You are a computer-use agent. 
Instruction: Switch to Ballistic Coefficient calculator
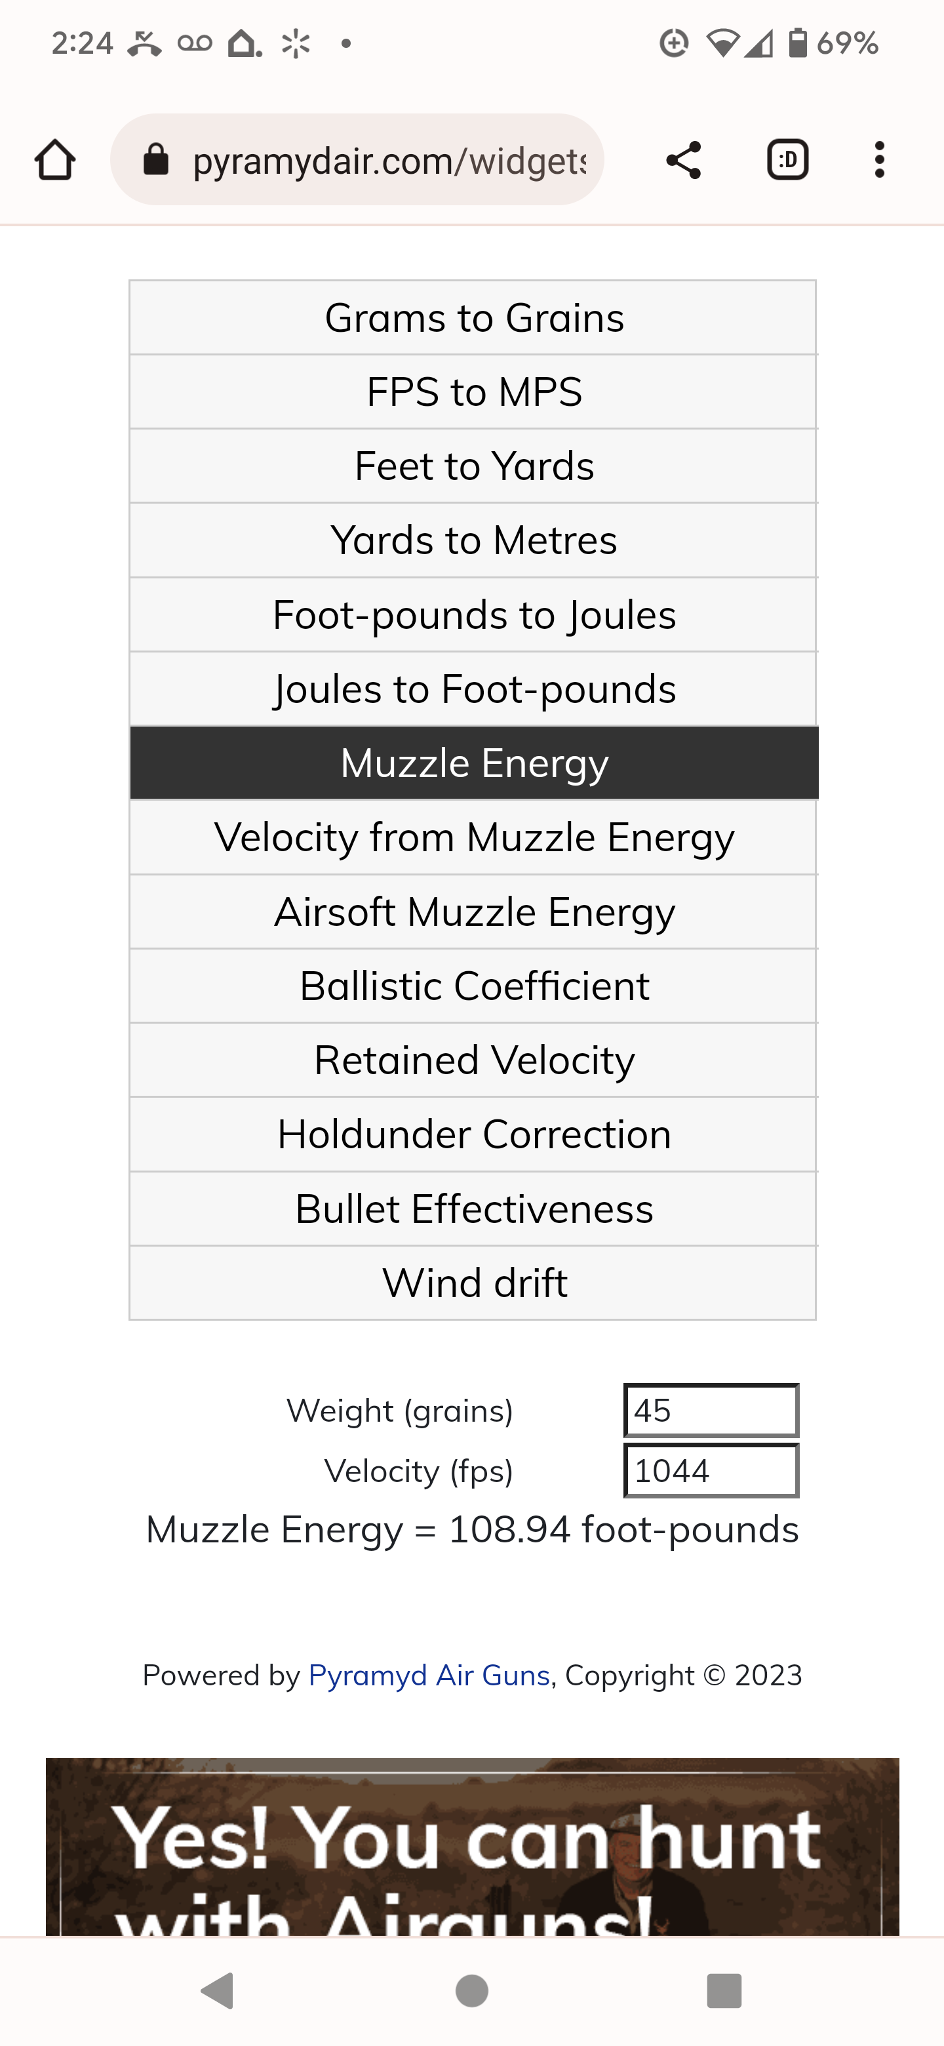coord(473,986)
